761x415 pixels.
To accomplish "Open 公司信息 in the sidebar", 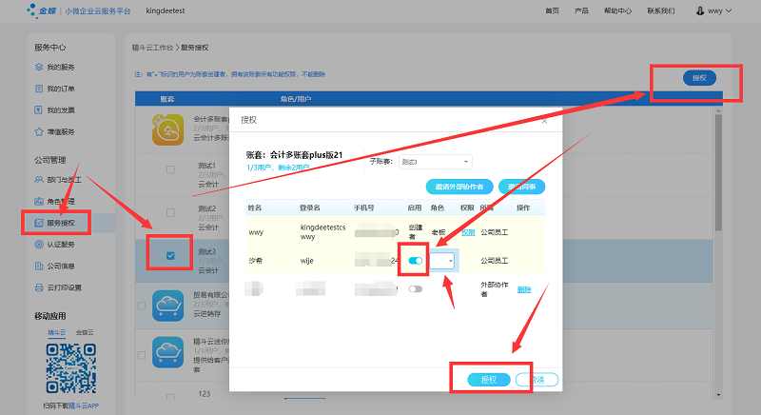I will coord(60,266).
